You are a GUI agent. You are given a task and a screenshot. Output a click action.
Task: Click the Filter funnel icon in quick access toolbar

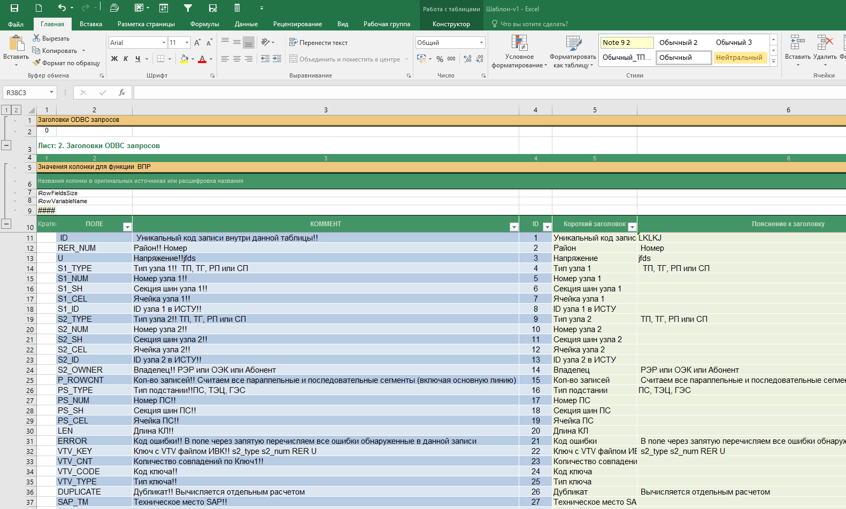(x=188, y=8)
